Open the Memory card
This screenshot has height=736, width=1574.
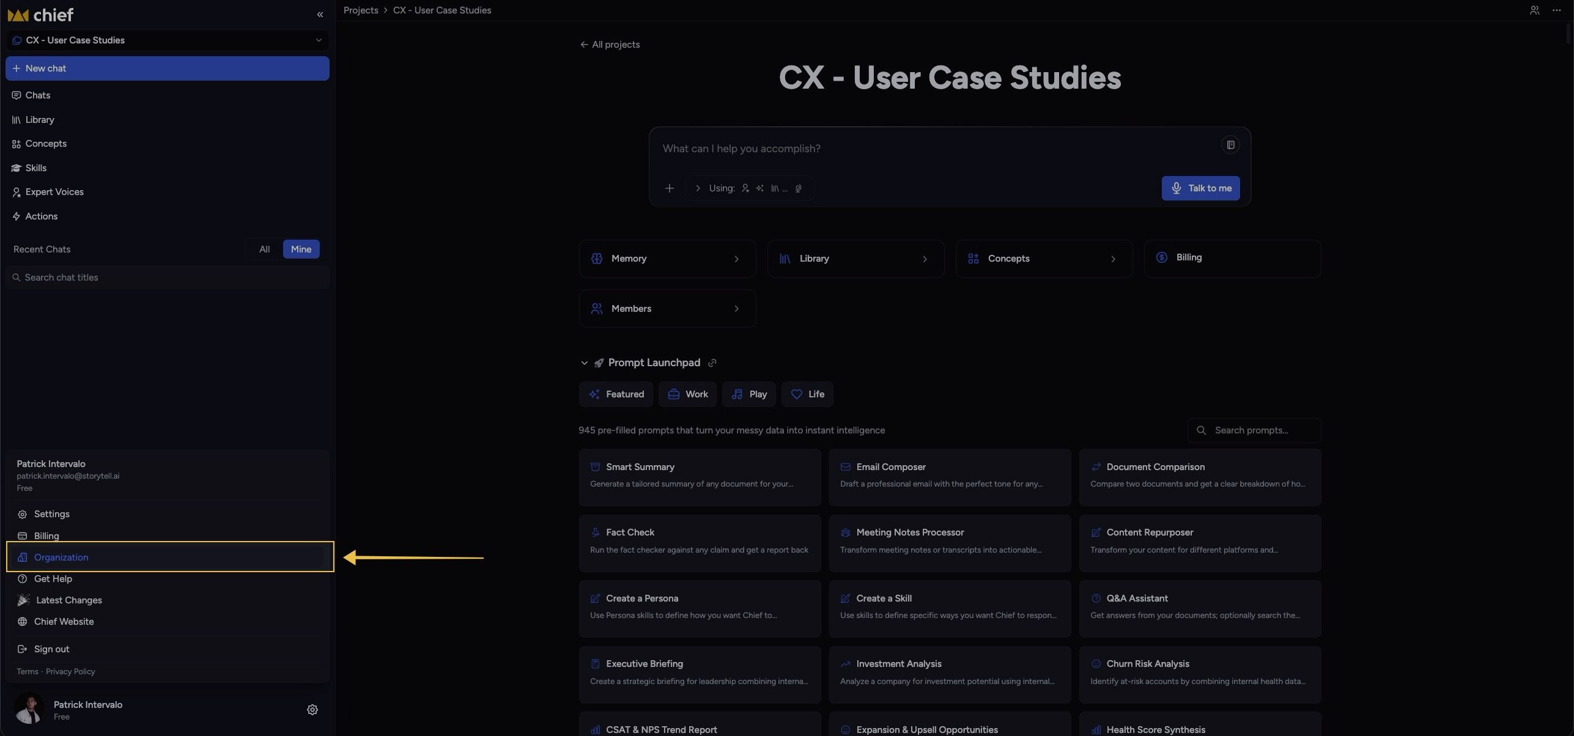(667, 259)
